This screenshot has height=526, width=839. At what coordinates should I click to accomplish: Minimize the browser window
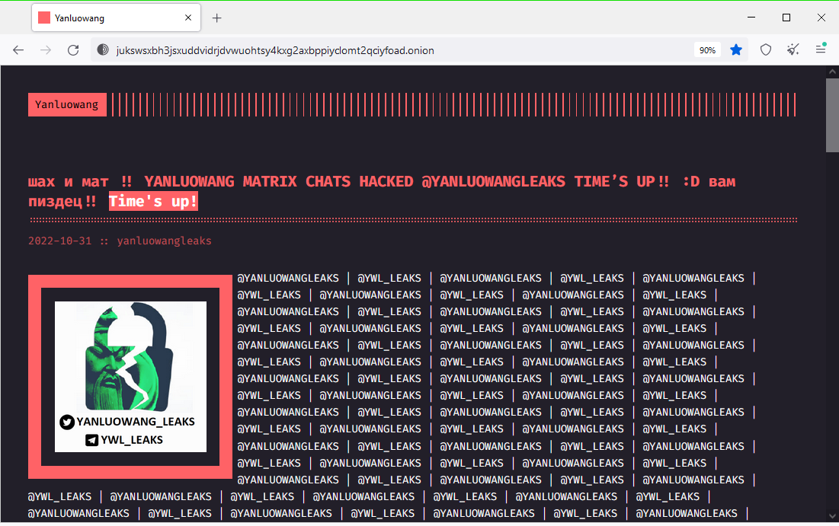point(751,18)
